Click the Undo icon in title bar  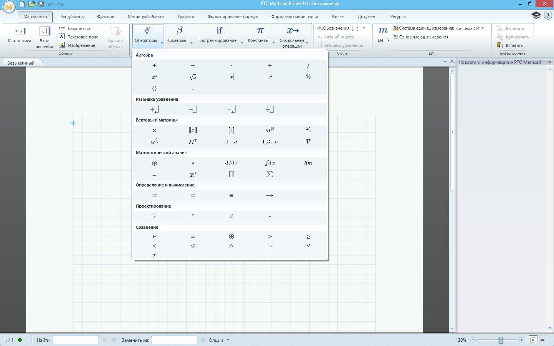[50, 4]
